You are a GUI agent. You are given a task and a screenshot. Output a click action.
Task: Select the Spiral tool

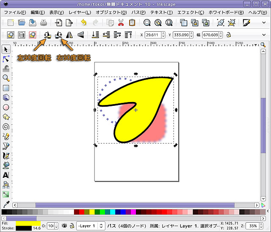[6, 126]
